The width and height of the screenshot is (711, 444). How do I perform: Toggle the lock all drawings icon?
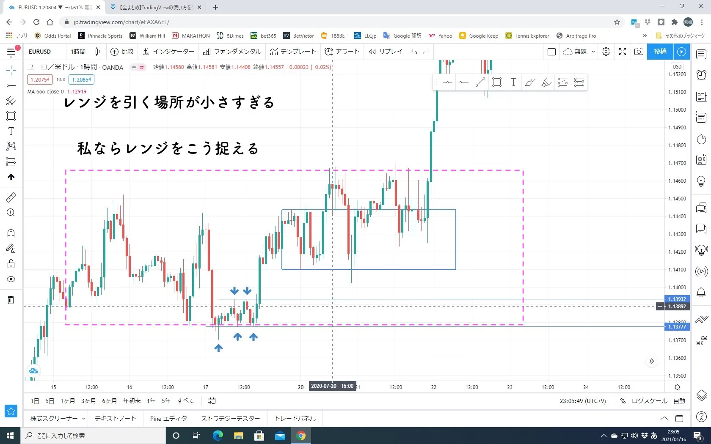[x=11, y=264]
